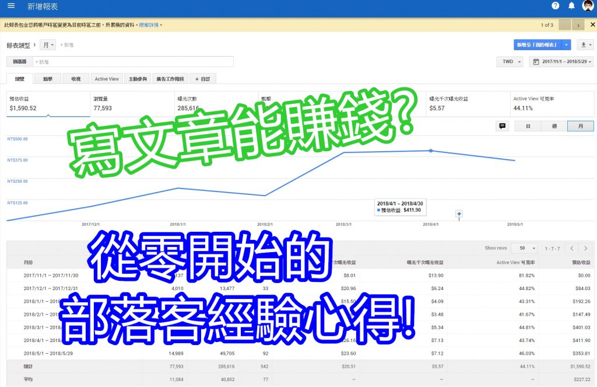Select 月 (month) chart granularity
The image size is (597, 387).
[580, 126]
